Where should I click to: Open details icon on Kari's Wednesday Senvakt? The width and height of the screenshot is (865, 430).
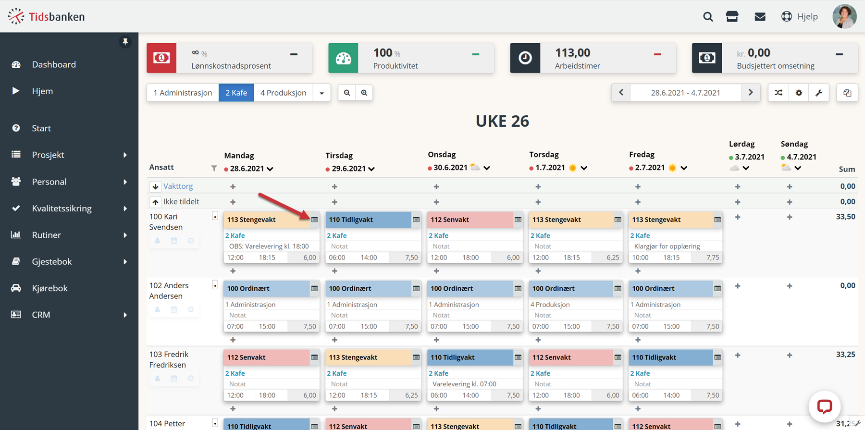click(x=518, y=220)
